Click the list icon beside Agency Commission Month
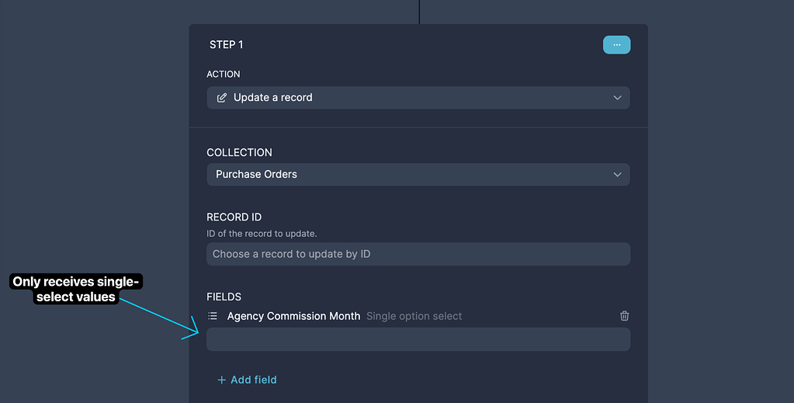794x403 pixels. [x=213, y=316]
